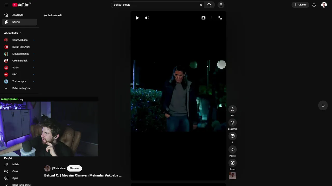
Task: Expand the Abonelikler section
Action: (13, 33)
